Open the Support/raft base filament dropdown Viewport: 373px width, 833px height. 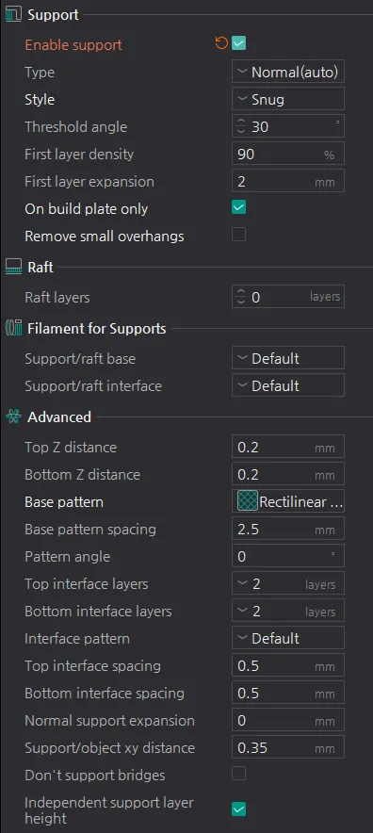pyautogui.click(x=288, y=358)
